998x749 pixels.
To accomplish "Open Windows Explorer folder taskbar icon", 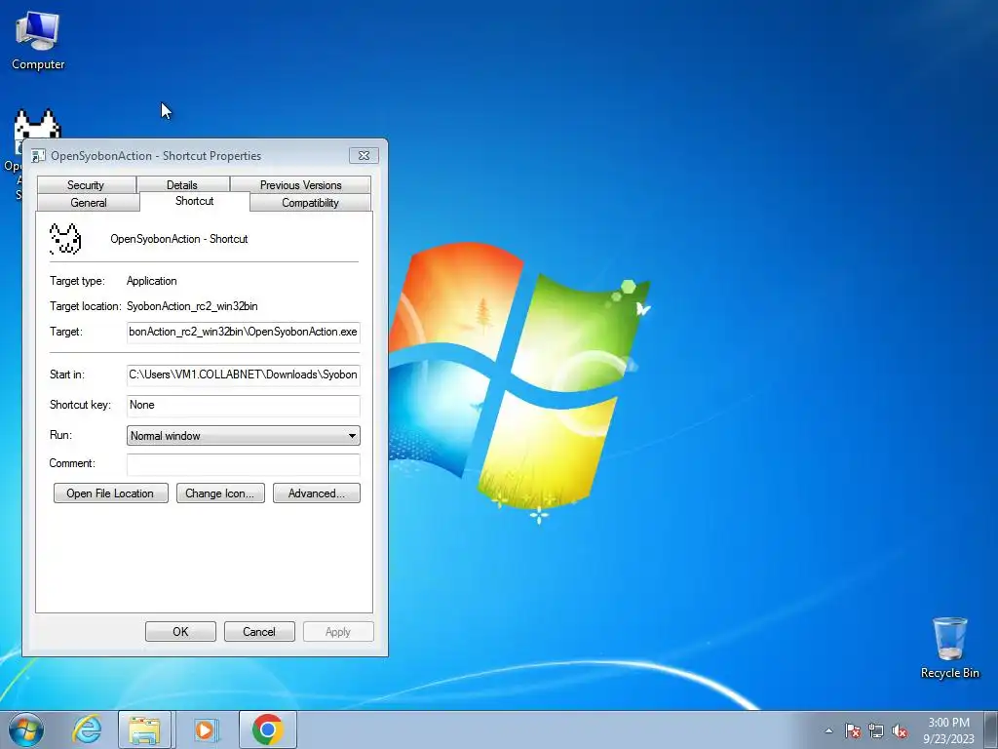I will coord(144,729).
